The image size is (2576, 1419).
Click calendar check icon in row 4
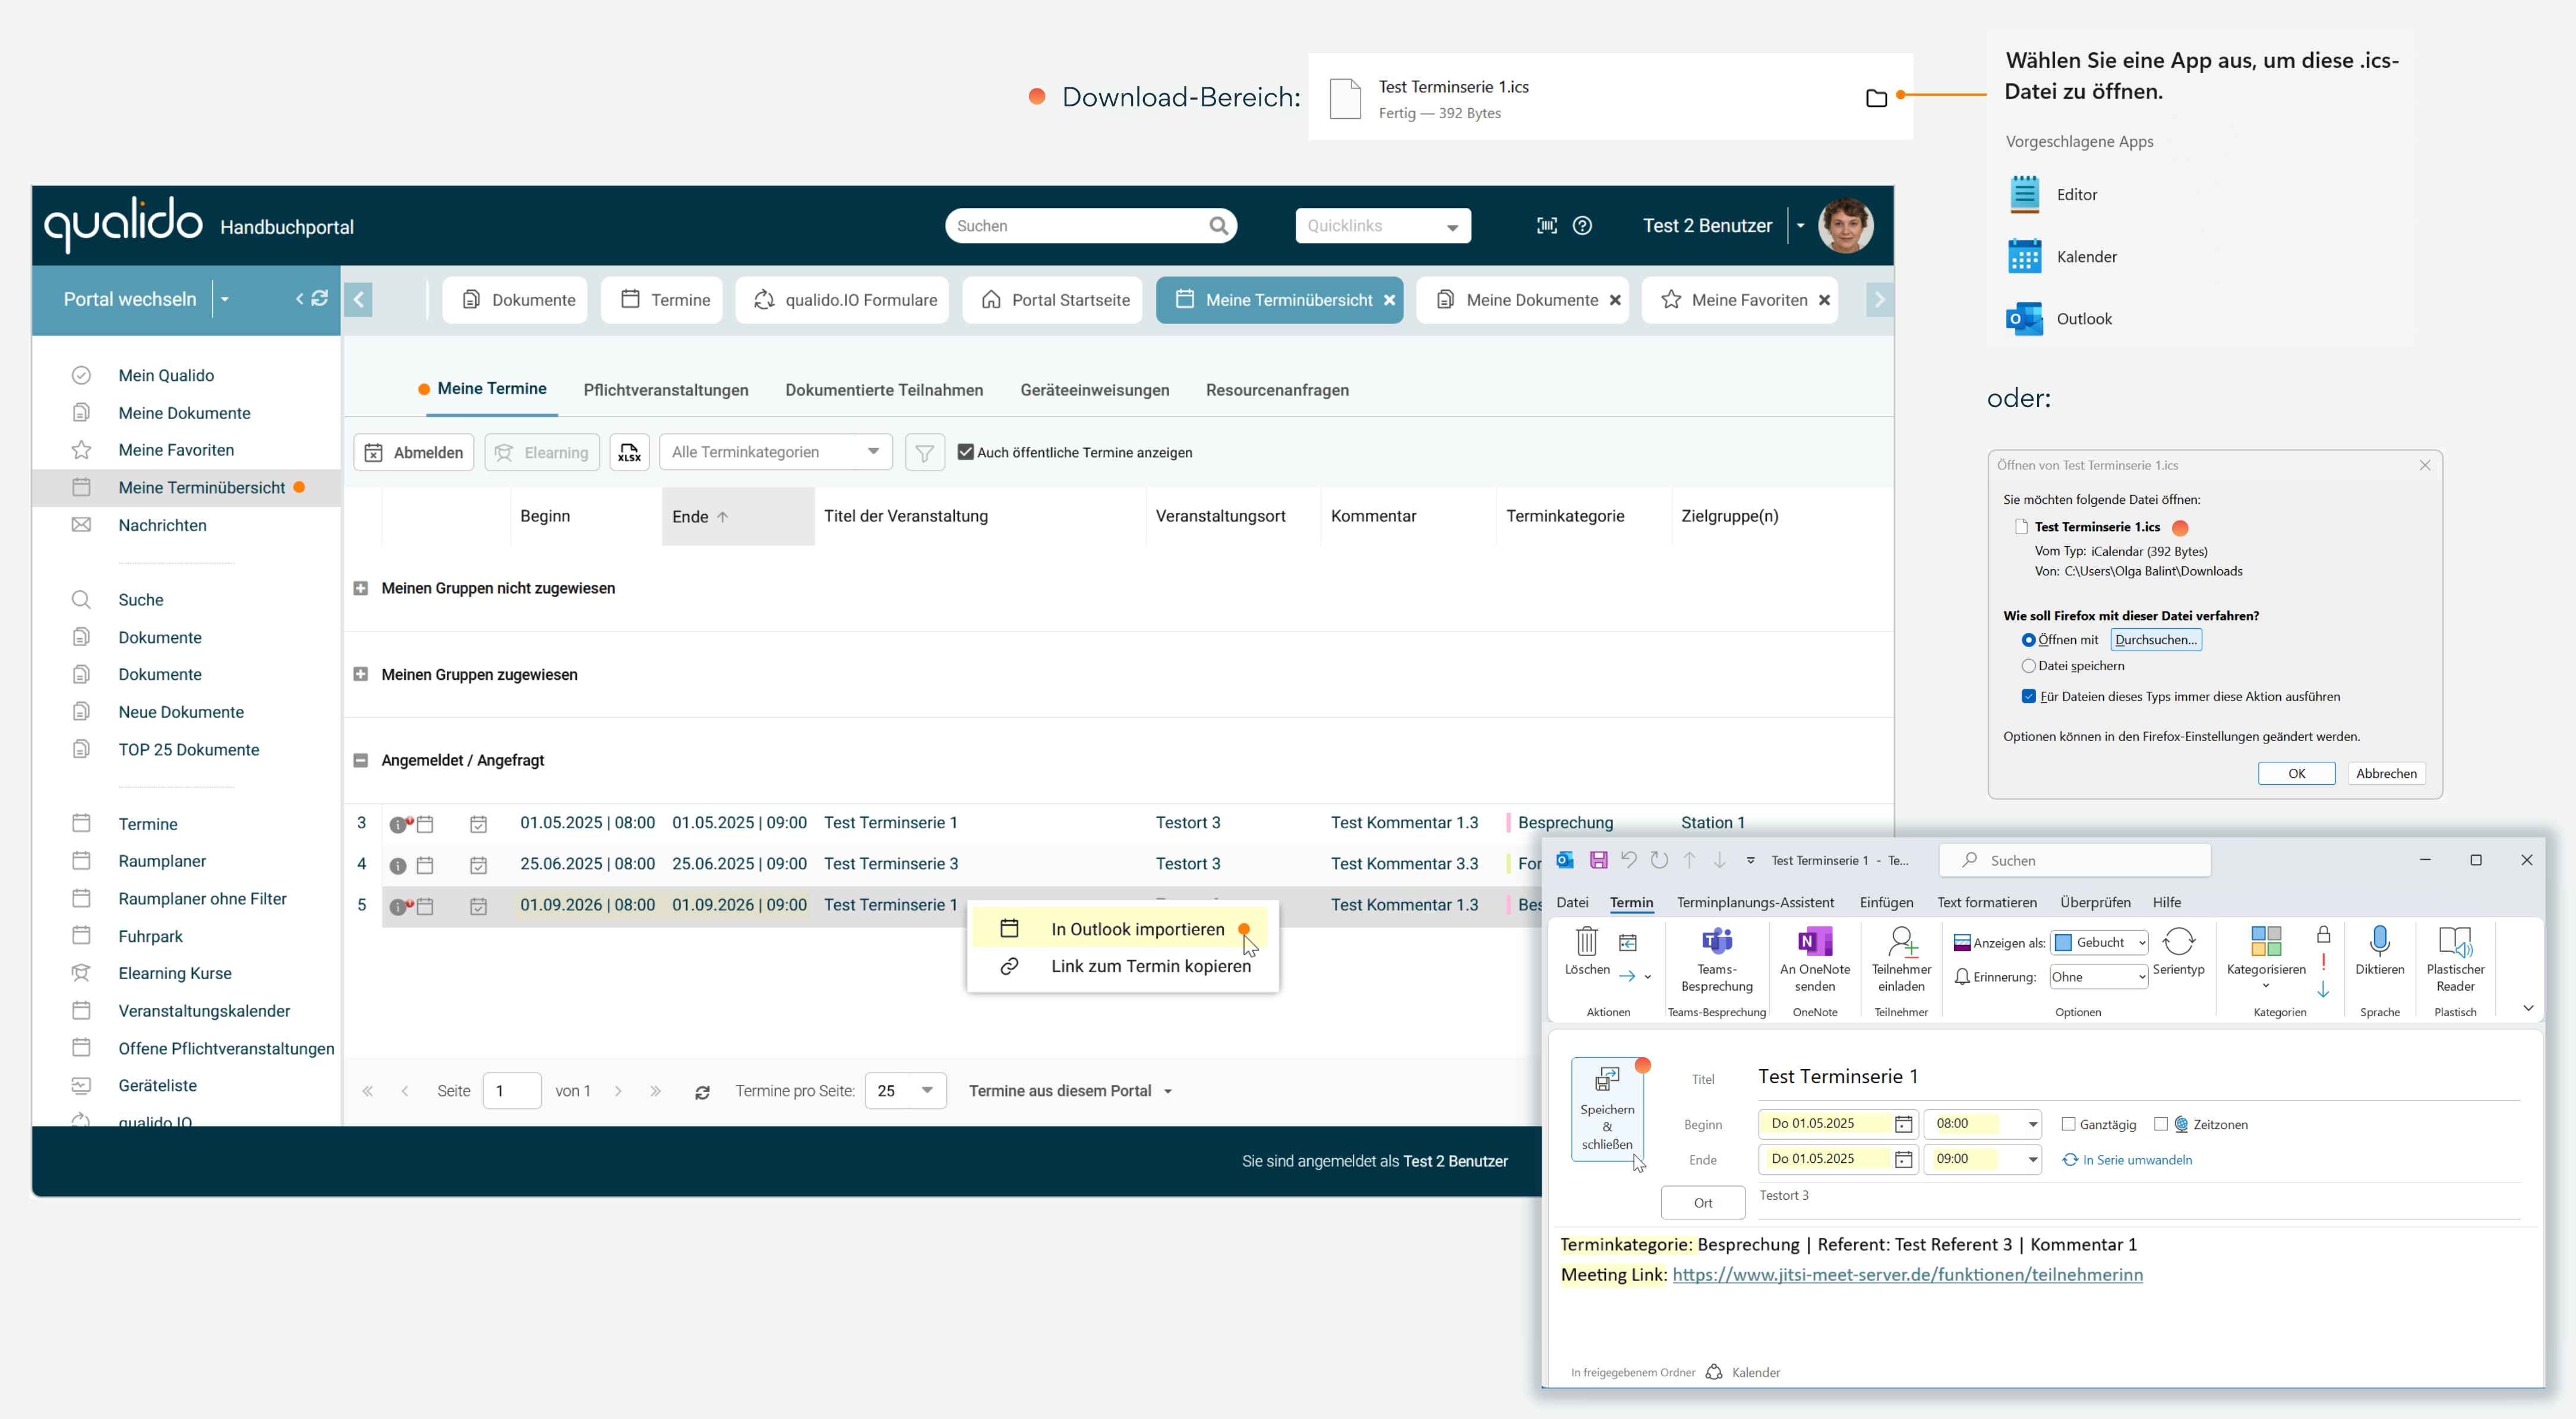pyautogui.click(x=478, y=865)
